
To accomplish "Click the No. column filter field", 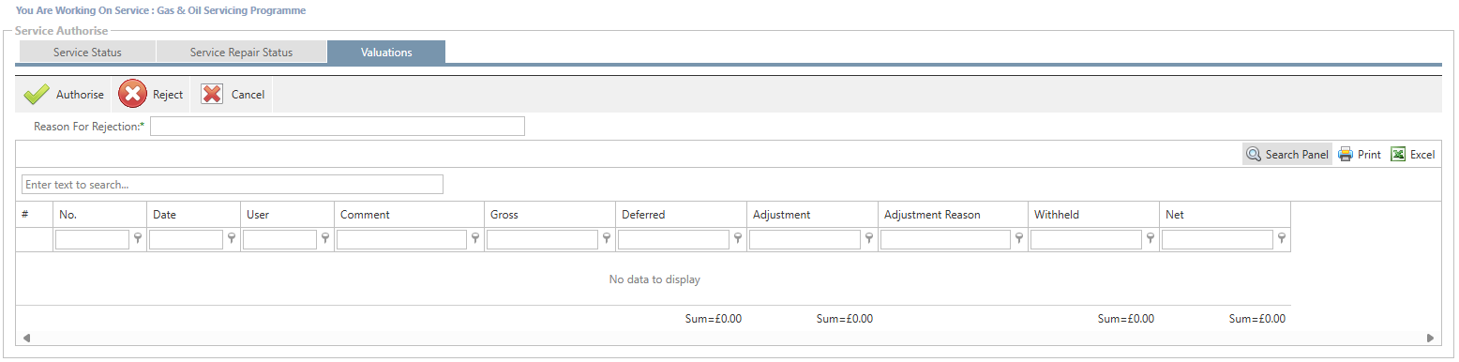I will [x=92, y=240].
